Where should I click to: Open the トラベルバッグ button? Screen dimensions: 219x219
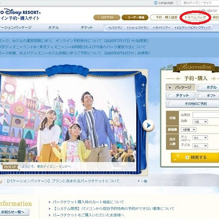pos(195,18)
